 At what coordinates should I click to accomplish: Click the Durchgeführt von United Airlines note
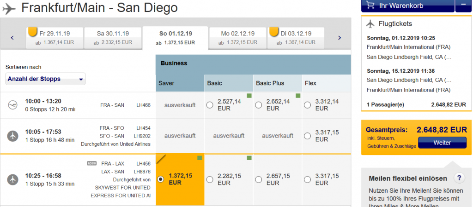[x=116, y=144]
